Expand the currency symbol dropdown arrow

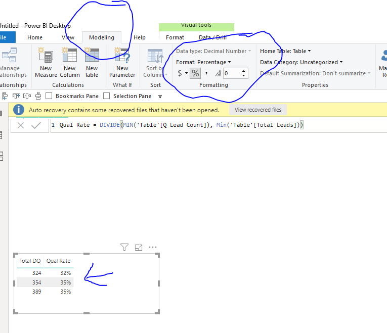click(186, 73)
